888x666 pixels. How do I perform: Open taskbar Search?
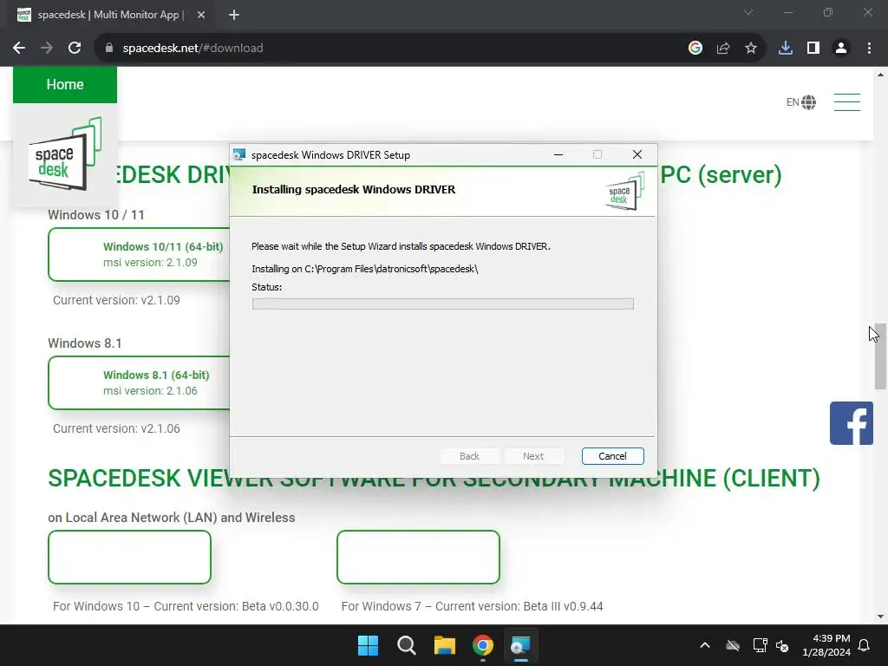point(407,645)
